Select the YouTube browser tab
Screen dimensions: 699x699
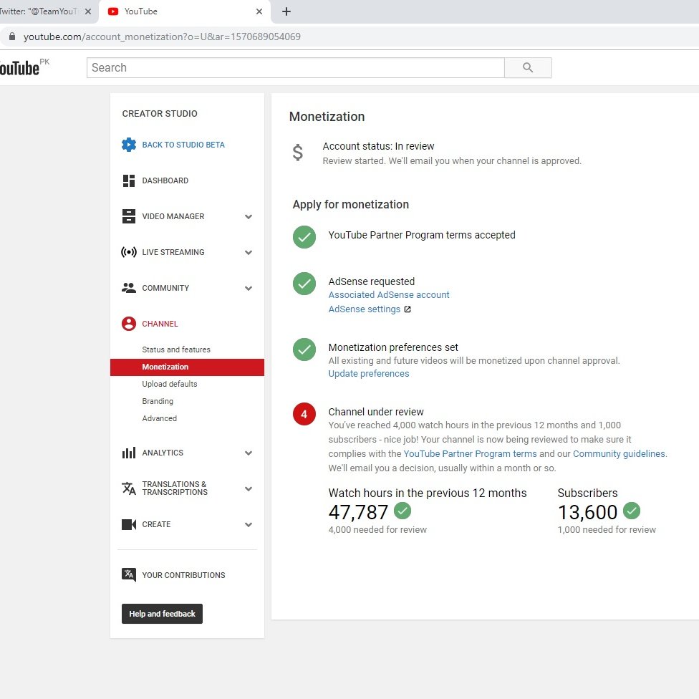pos(185,11)
